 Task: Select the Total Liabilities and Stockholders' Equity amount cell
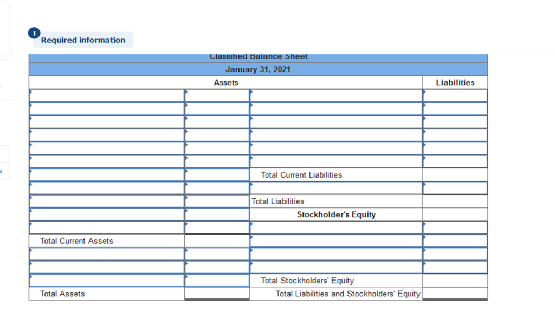455,293
